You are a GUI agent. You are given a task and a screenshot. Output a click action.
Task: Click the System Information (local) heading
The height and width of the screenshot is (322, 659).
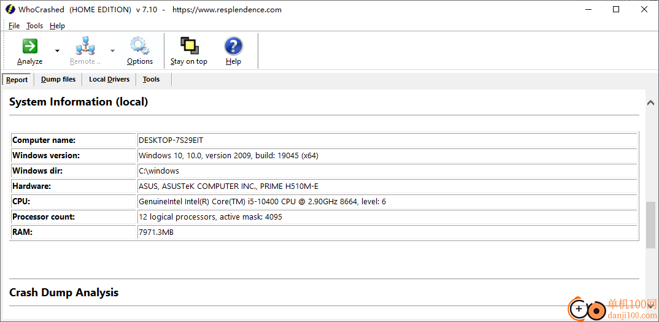[x=79, y=102]
